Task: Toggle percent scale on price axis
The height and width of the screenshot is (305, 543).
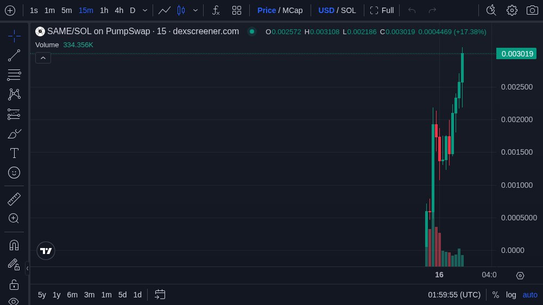Action: pos(495,295)
